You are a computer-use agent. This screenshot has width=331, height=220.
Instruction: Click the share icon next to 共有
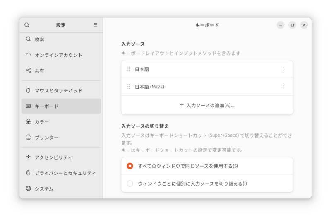click(x=28, y=70)
